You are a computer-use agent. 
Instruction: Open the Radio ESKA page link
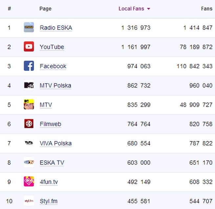point(56,28)
